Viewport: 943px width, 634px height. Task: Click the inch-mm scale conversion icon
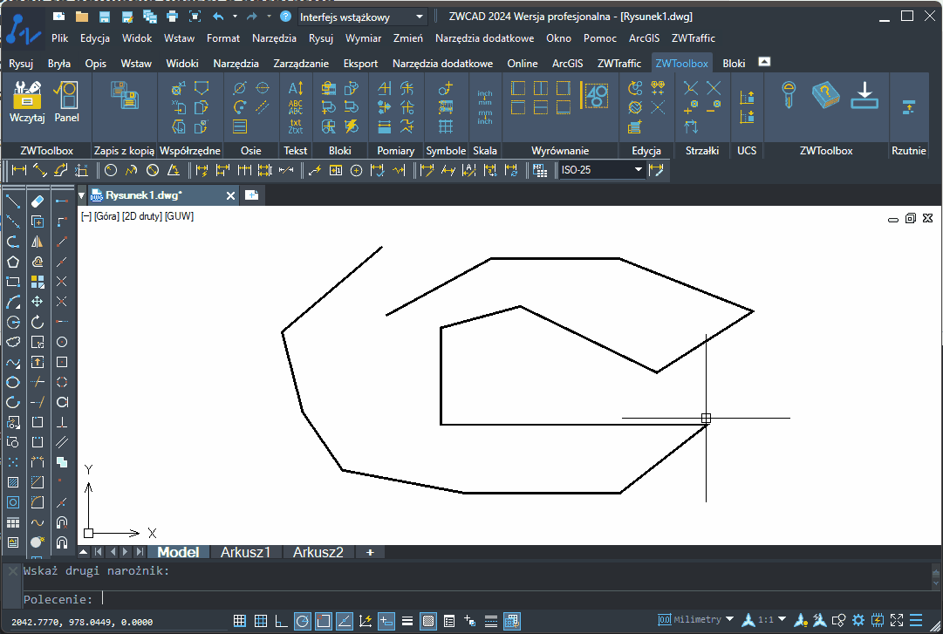tap(485, 107)
